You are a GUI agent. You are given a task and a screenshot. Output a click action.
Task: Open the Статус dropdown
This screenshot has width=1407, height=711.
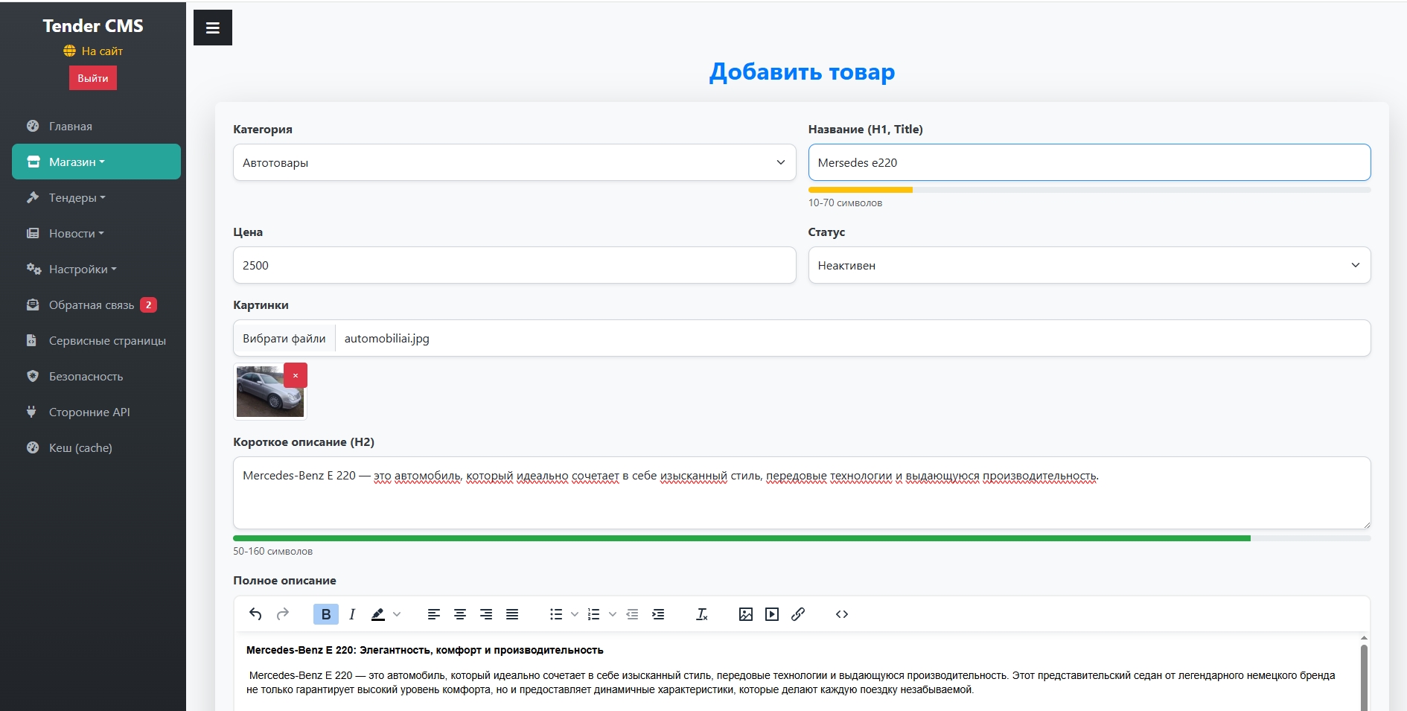coord(1089,265)
